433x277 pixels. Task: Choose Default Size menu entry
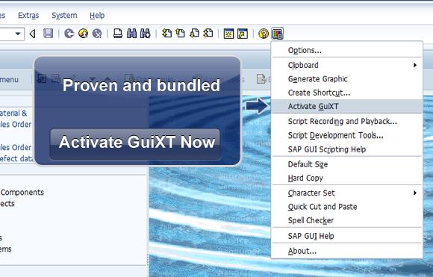(347, 164)
